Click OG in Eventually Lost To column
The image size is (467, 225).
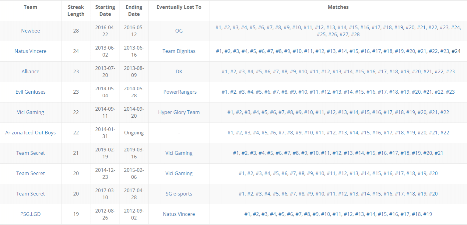(x=179, y=31)
